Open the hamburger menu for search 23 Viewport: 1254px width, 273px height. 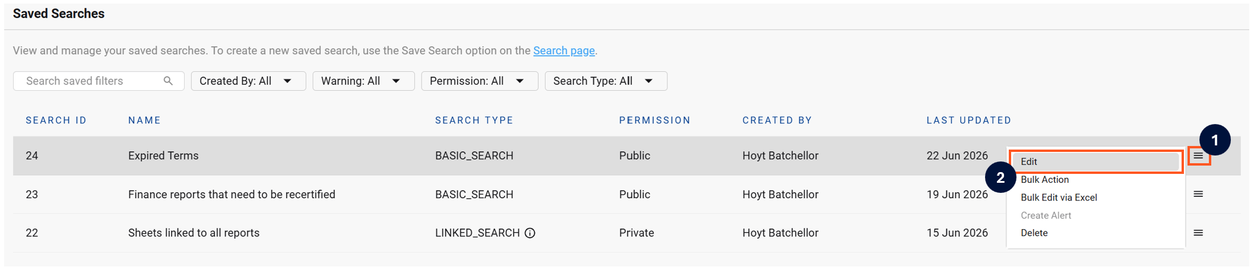1198,194
